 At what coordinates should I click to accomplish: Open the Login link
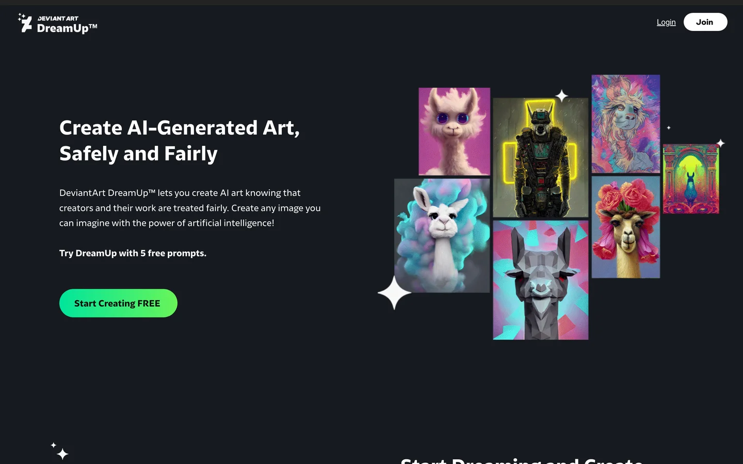click(666, 22)
